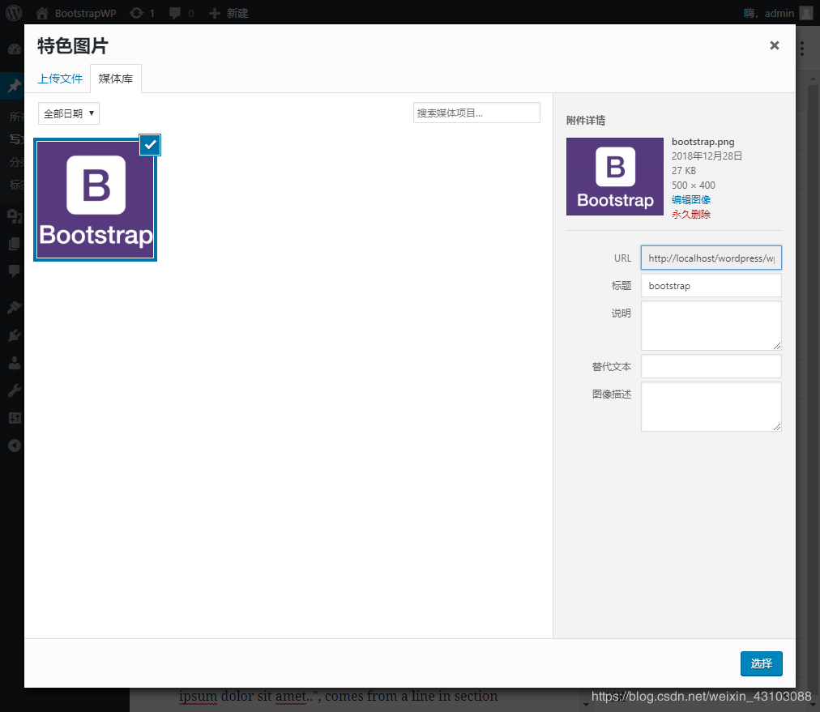Open the updates indicator showing 1
The image size is (820, 712).
click(143, 13)
